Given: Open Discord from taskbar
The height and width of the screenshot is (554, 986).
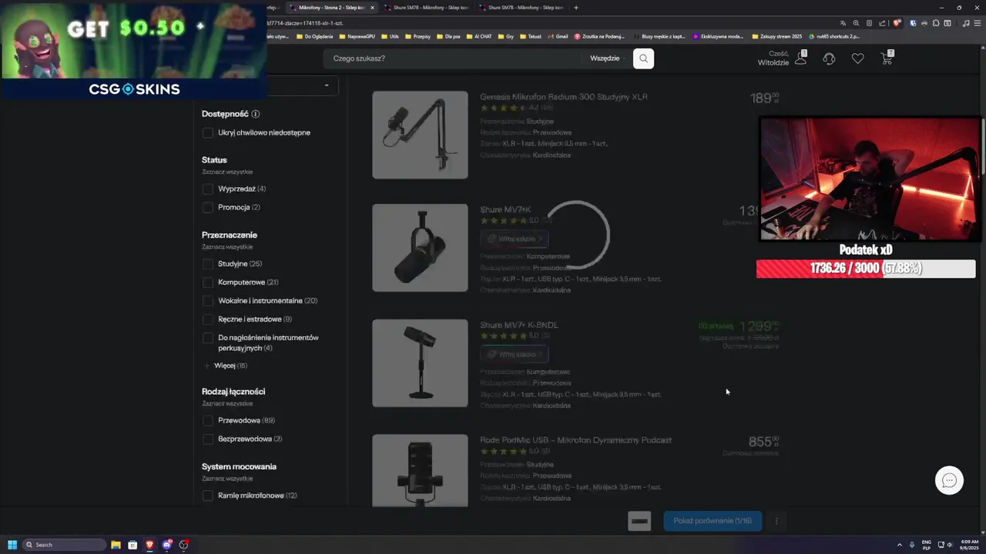Looking at the screenshot, I should pyautogui.click(x=166, y=545).
